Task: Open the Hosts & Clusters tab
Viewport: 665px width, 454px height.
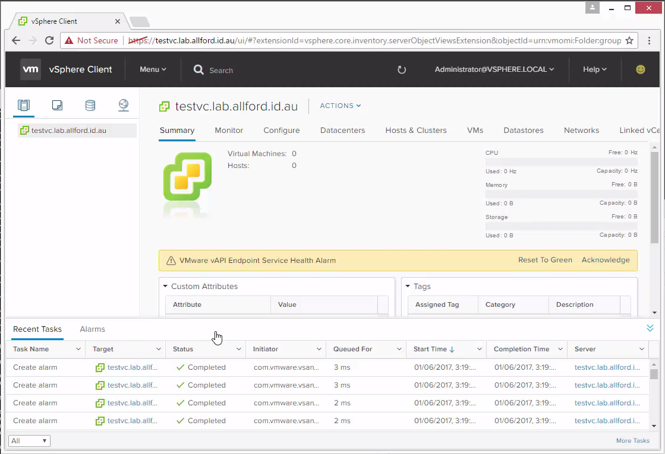Action: pyautogui.click(x=416, y=131)
